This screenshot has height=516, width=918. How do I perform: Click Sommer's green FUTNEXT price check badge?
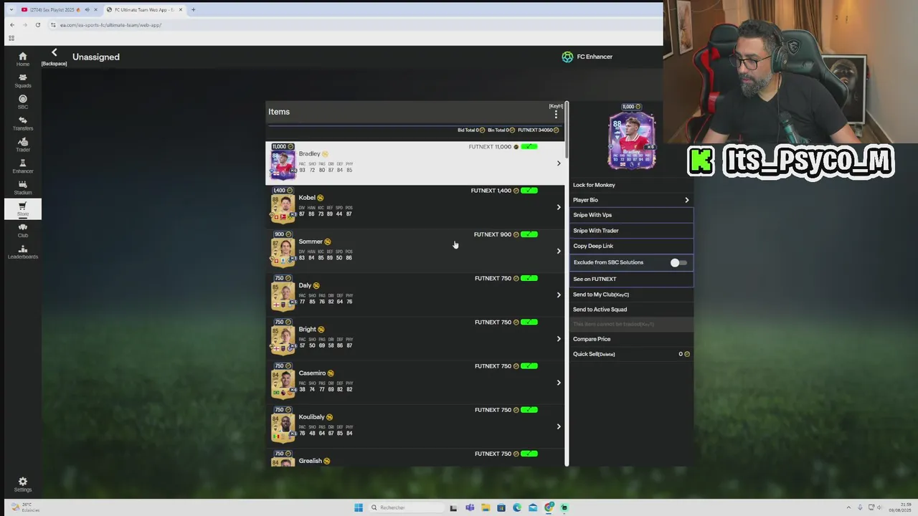529,234
